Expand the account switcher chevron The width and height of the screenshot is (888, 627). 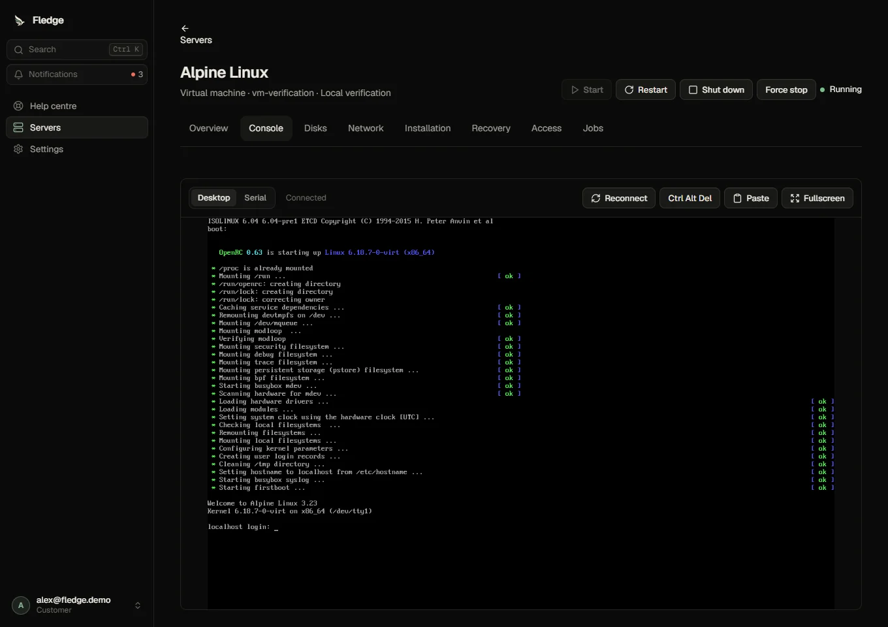(x=138, y=605)
